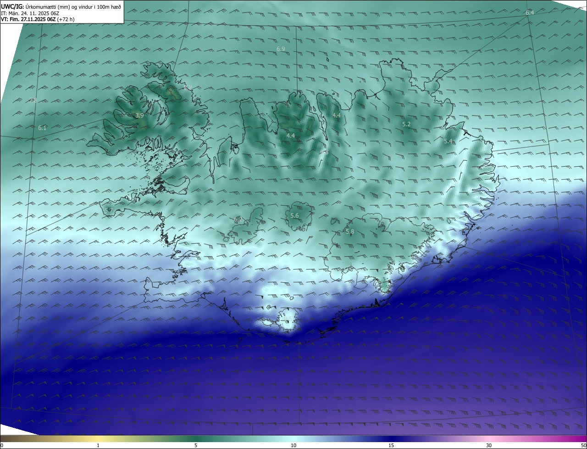587x449 pixels.
Task: Click the valid time 'VT: Fim. 27.11.2025 06Z'
Action: click(28, 19)
